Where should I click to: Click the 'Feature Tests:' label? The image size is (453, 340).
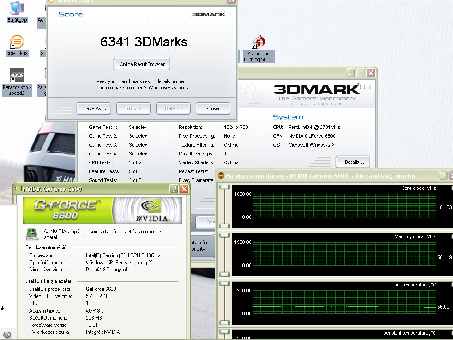[104, 171]
